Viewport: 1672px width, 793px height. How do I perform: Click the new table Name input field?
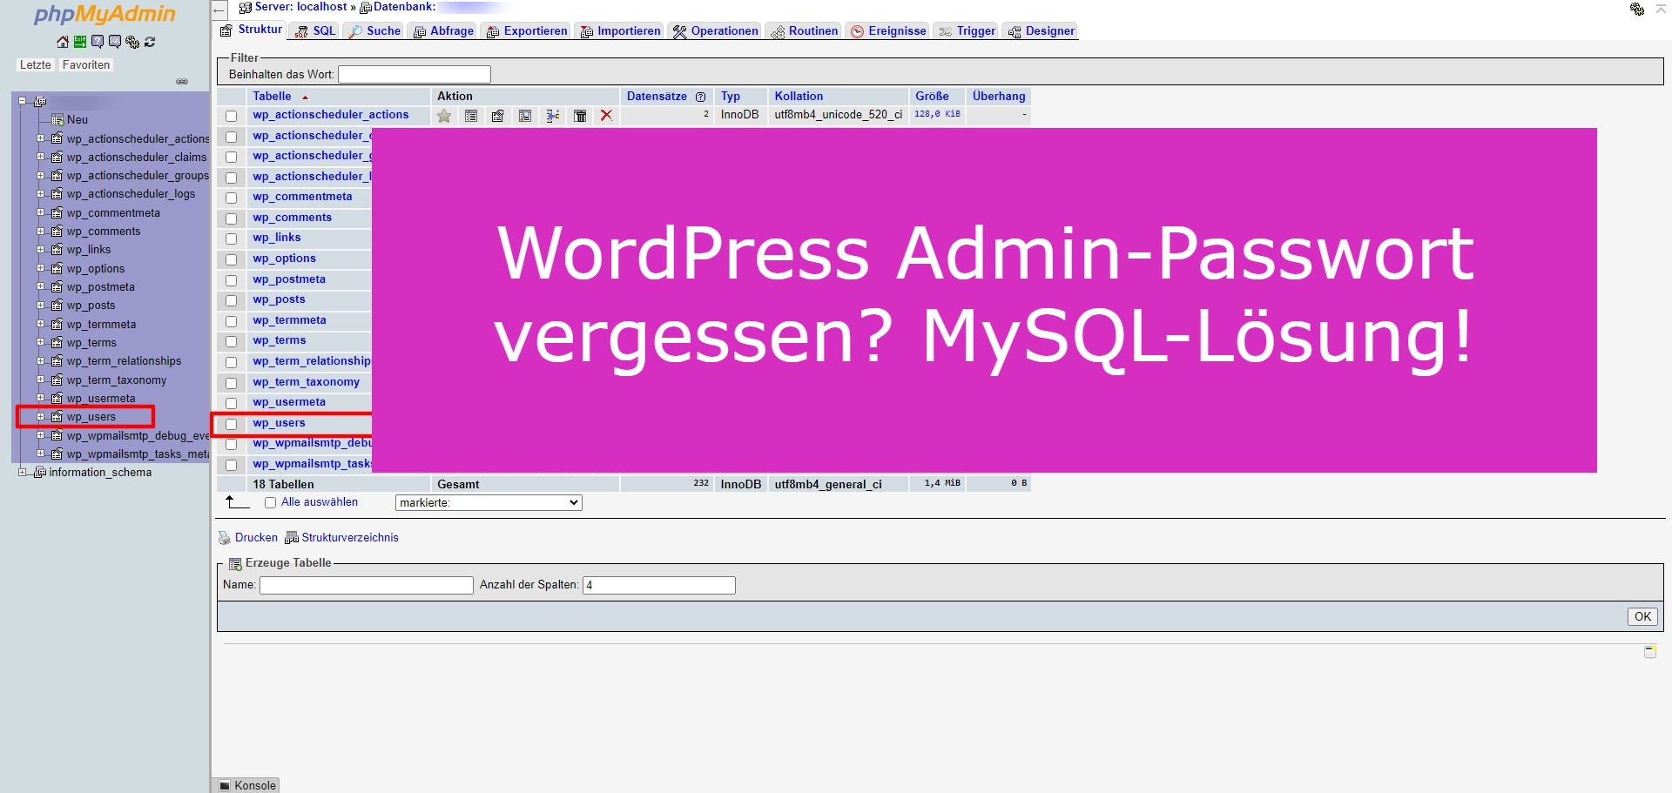(367, 585)
